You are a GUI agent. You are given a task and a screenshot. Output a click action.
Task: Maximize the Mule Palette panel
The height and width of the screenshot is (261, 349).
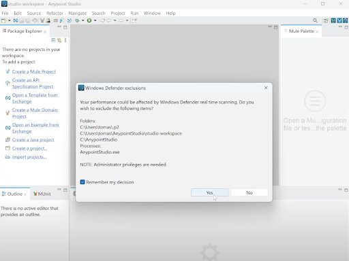pyautogui.click(x=346, y=27)
